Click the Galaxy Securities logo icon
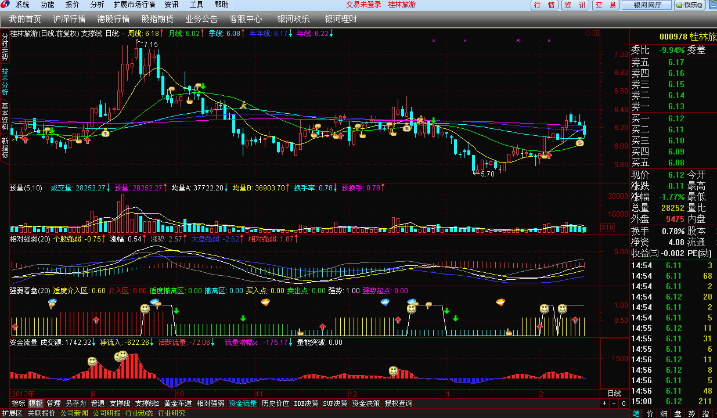The height and width of the screenshot is (418, 717). [5, 5]
